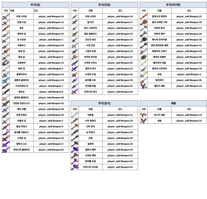Click the 무기(검) table header
This screenshot has height=199, width=207.
(x=35, y=5)
